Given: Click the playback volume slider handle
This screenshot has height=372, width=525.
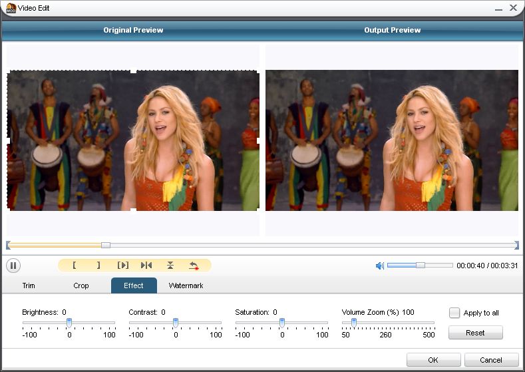Looking at the screenshot, I should click(x=421, y=265).
